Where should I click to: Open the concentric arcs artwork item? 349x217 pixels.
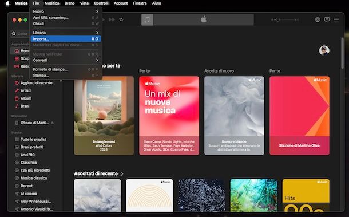point(149,195)
